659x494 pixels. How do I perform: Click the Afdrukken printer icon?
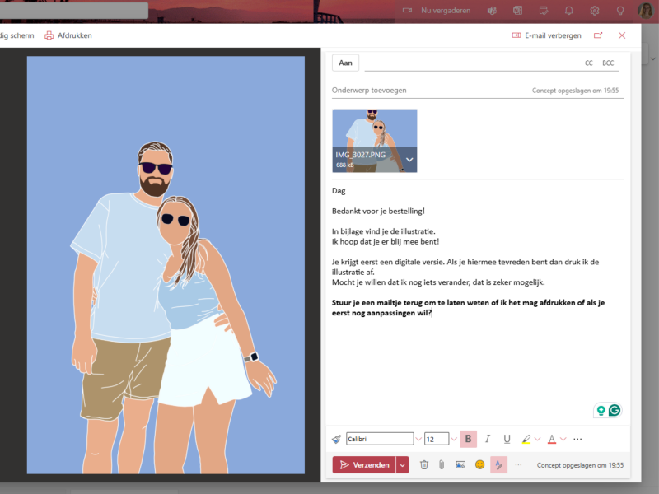[49, 35]
